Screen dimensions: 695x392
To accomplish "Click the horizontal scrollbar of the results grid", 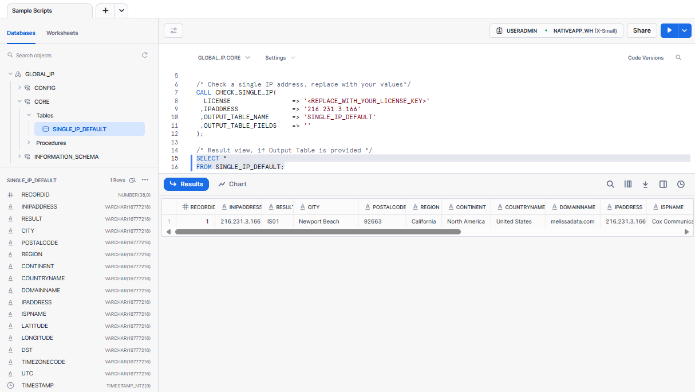I will (x=318, y=232).
